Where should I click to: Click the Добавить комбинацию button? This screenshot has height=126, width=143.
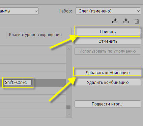tap(108, 72)
